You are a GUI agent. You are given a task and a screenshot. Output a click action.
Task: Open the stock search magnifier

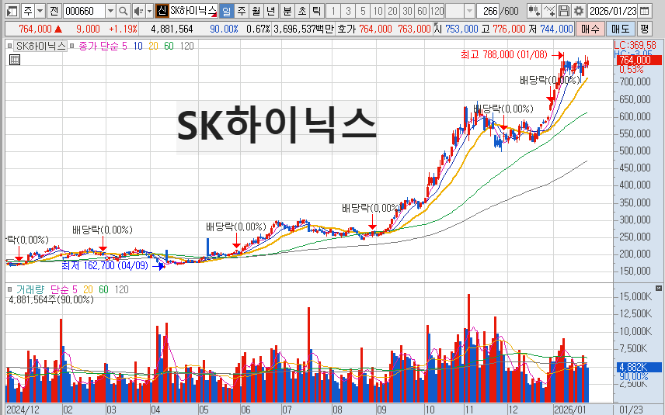point(123,11)
